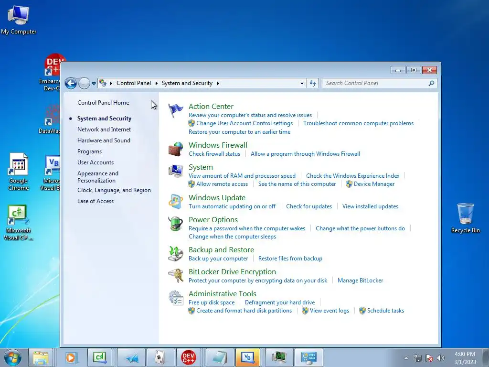Click Troubleshoot common computer problems

358,123
